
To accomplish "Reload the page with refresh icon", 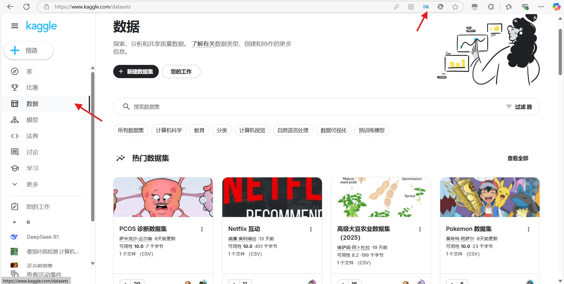I will point(26,7).
